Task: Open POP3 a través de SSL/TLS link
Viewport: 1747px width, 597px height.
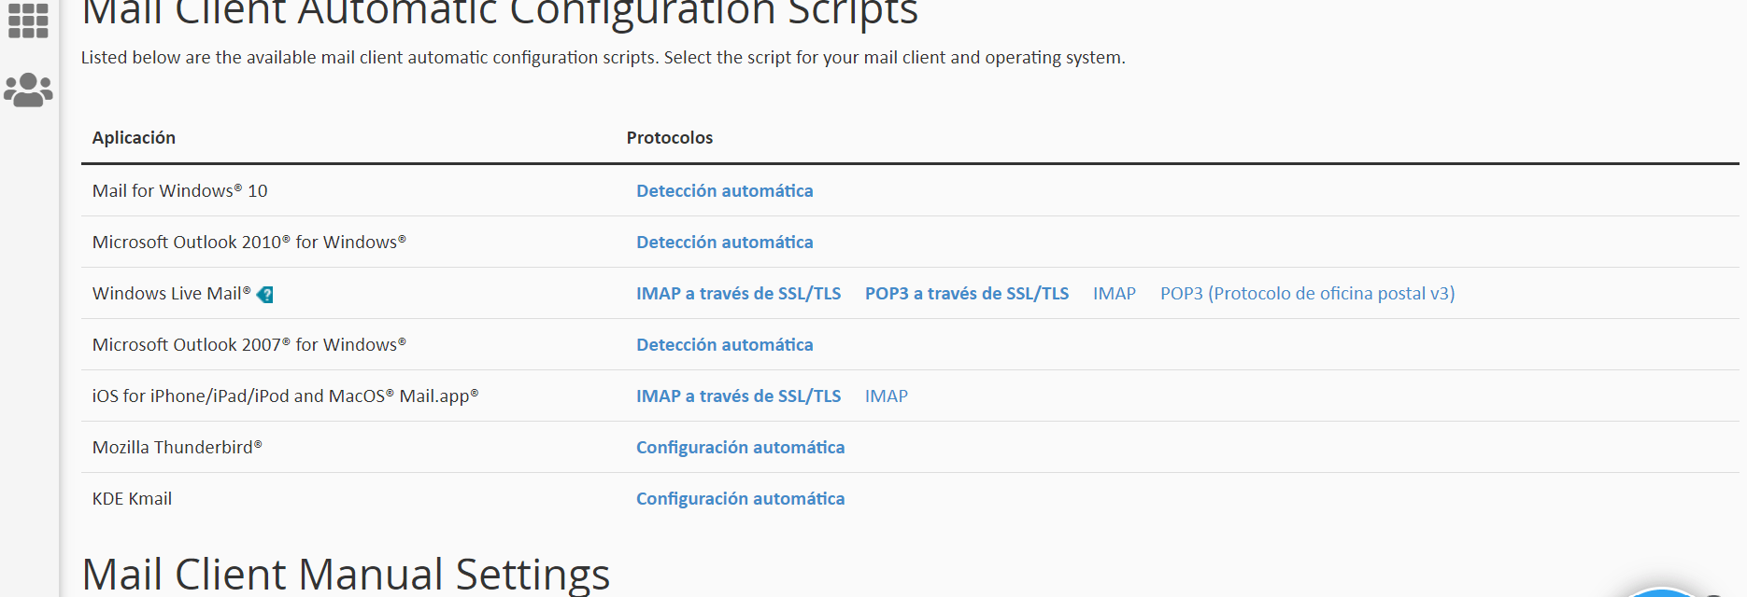Action: tap(967, 293)
